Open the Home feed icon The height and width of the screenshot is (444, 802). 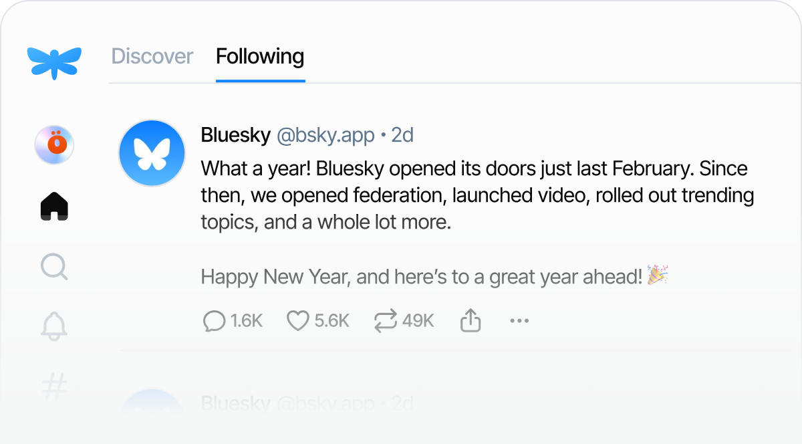pyautogui.click(x=54, y=205)
